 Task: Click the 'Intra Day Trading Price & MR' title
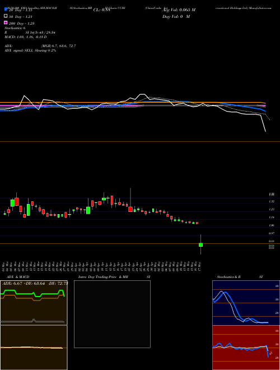click(103, 277)
